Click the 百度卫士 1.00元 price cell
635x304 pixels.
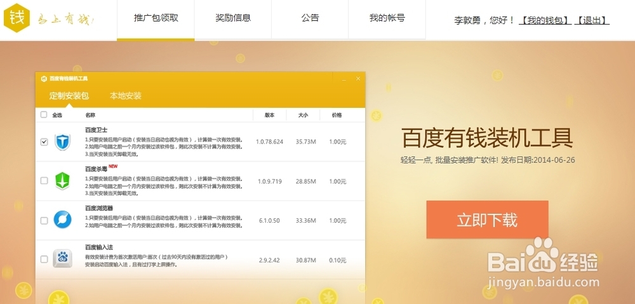pyautogui.click(x=338, y=142)
